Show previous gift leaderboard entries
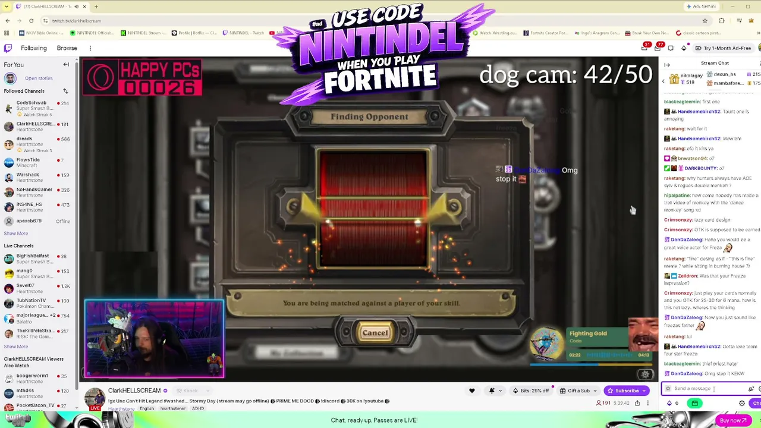The image size is (761, 428). (x=663, y=81)
